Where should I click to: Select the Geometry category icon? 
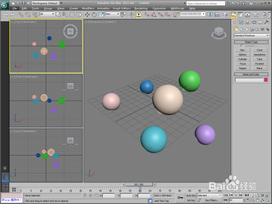coord(237,29)
